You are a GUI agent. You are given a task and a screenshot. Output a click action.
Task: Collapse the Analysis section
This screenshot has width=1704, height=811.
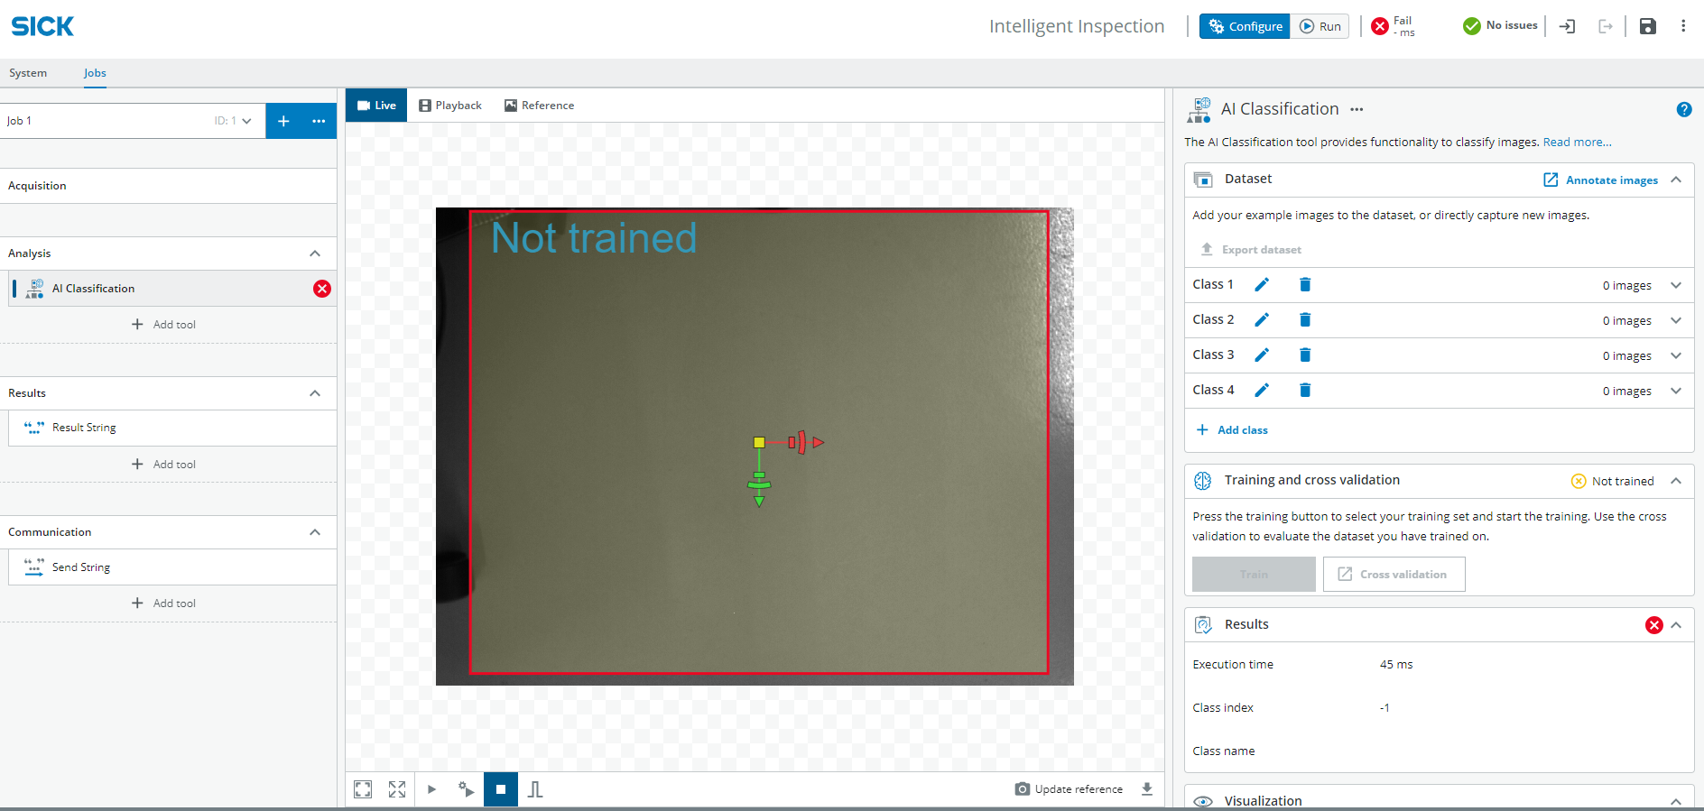315,253
